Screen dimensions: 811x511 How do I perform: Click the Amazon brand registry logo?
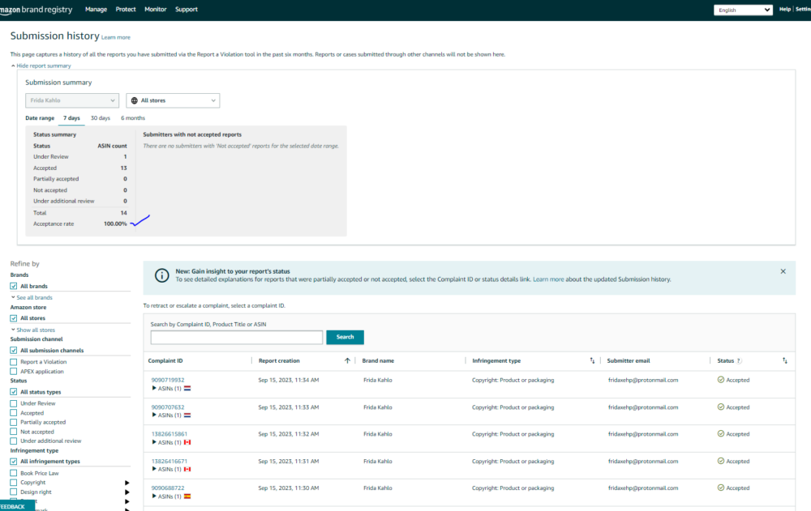[36, 10]
